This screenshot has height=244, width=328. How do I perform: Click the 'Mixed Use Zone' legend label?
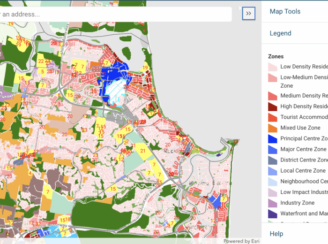(300, 128)
